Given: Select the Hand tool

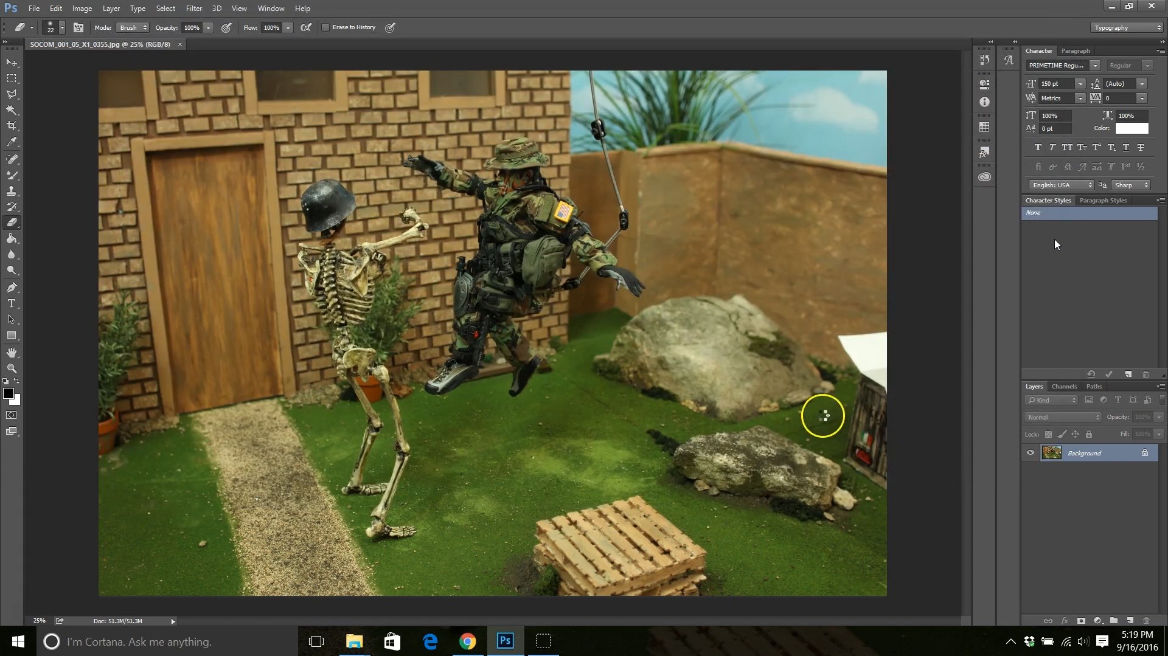Looking at the screenshot, I should coord(12,353).
